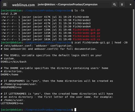Open the terminal search icon

114,5
